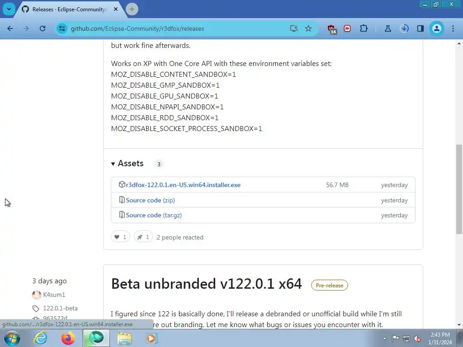Show hidden system tray icons
The height and width of the screenshot is (347, 463).
(x=384, y=338)
